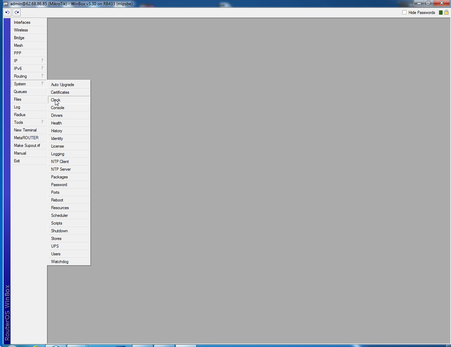451x347 pixels.
Task: Toggle the Hide Passwords checkbox
Action: point(404,12)
